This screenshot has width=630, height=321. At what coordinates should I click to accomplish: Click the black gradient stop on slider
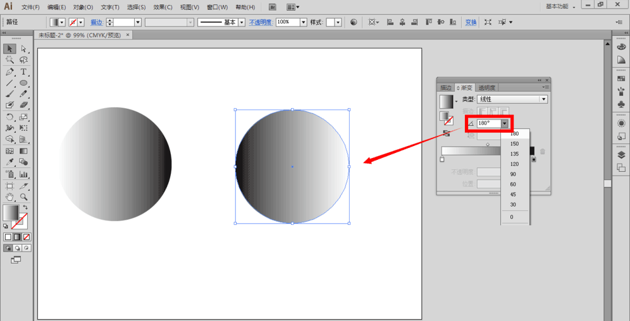(534, 159)
